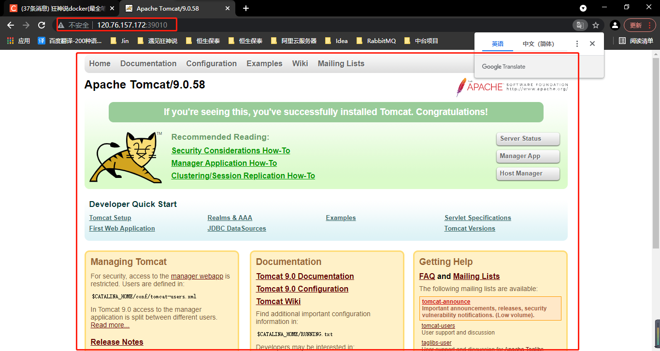Click the Server Status button

coord(528,139)
